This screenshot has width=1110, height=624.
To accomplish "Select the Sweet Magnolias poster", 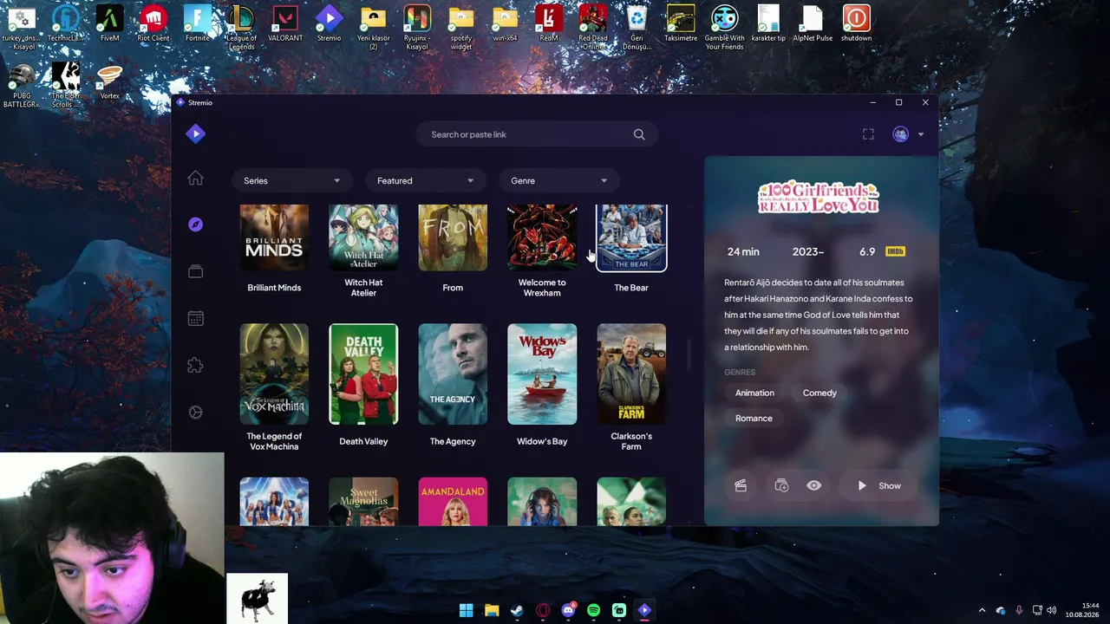I will coord(363,502).
